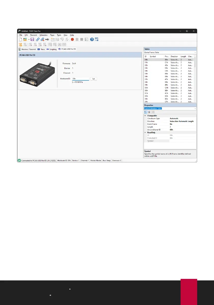Select the PCAN-USB Pro FD tab
214x305 pixels.
pos(67,49)
